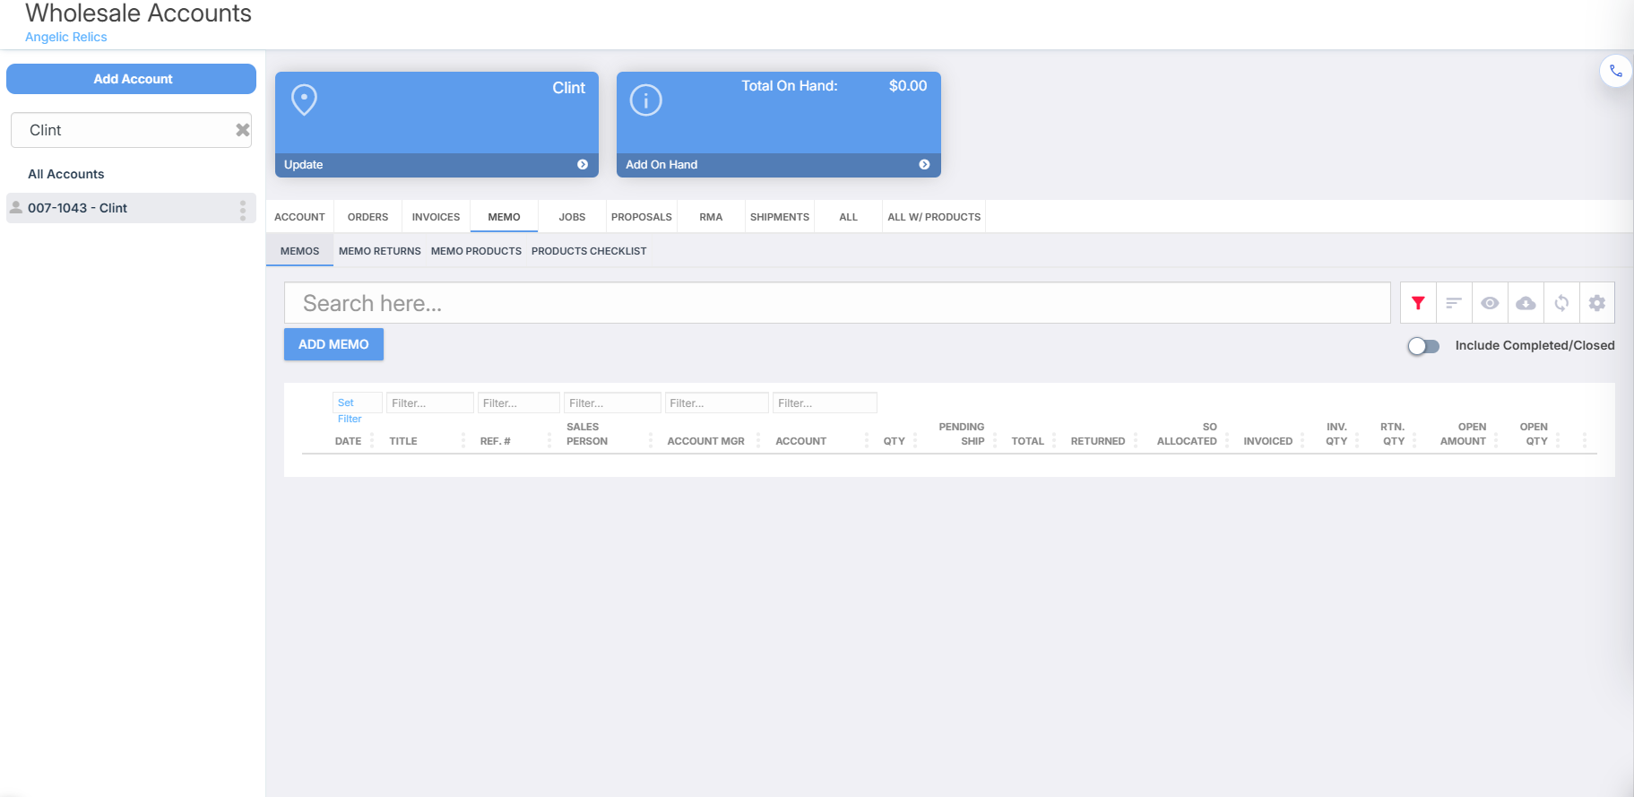Viewport: 1634px width, 797px height.
Task: Sort by REF. # column header
Action: click(x=495, y=441)
